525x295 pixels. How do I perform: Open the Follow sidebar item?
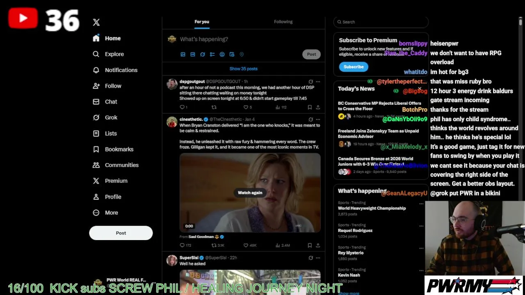coord(107,86)
